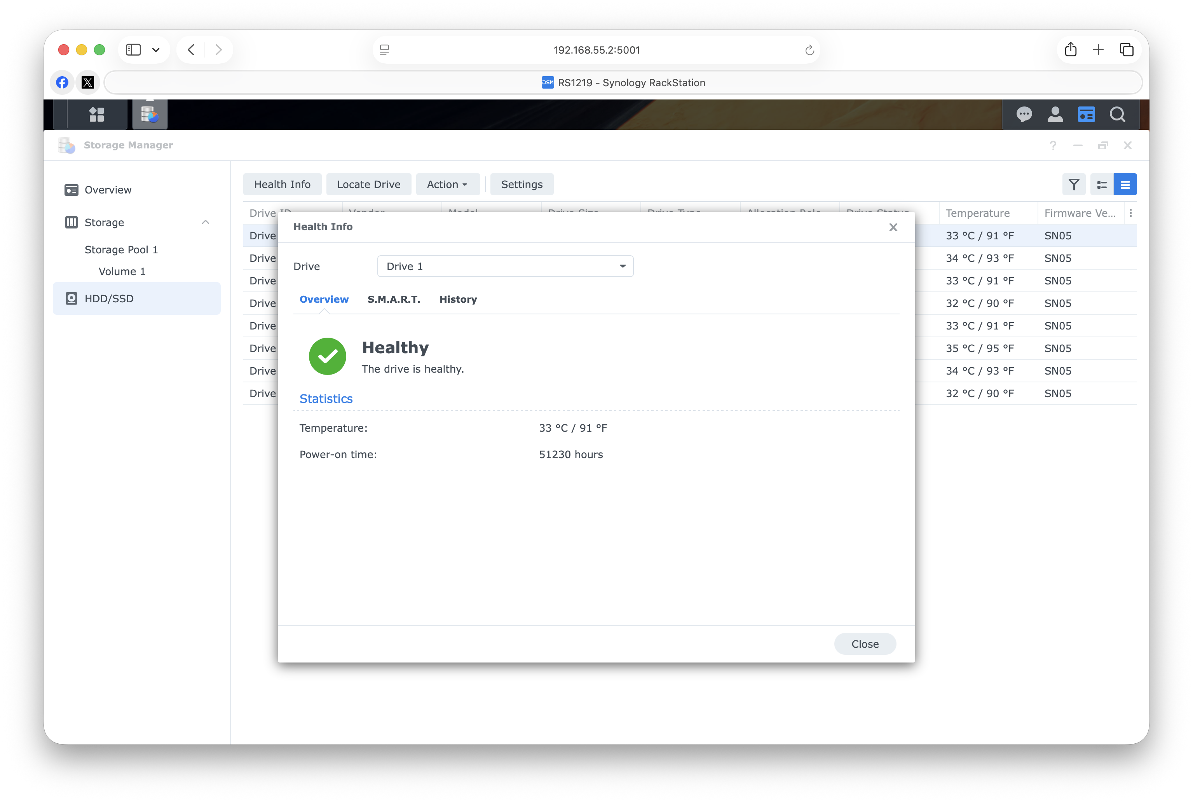Screen dimensions: 1193x802
Task: Open DSM notifications chat bubble icon
Action: [1024, 115]
